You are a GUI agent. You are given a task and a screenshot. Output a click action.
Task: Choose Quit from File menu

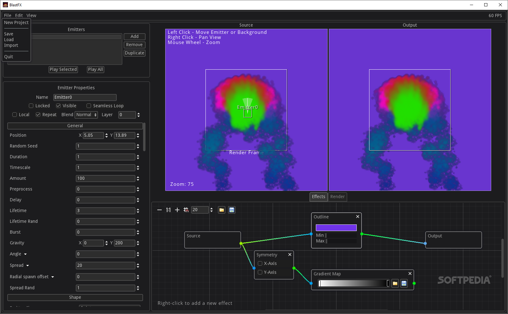click(x=9, y=57)
